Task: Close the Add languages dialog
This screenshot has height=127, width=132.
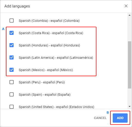Action: [x=126, y=6]
